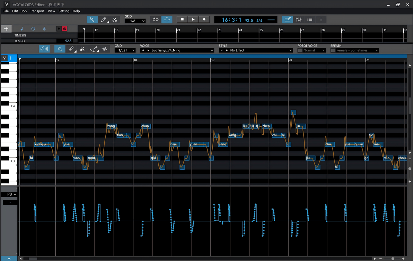Viewport: 413px width, 261px height.
Task: Select the note 'kang'
Action: pos(232,135)
